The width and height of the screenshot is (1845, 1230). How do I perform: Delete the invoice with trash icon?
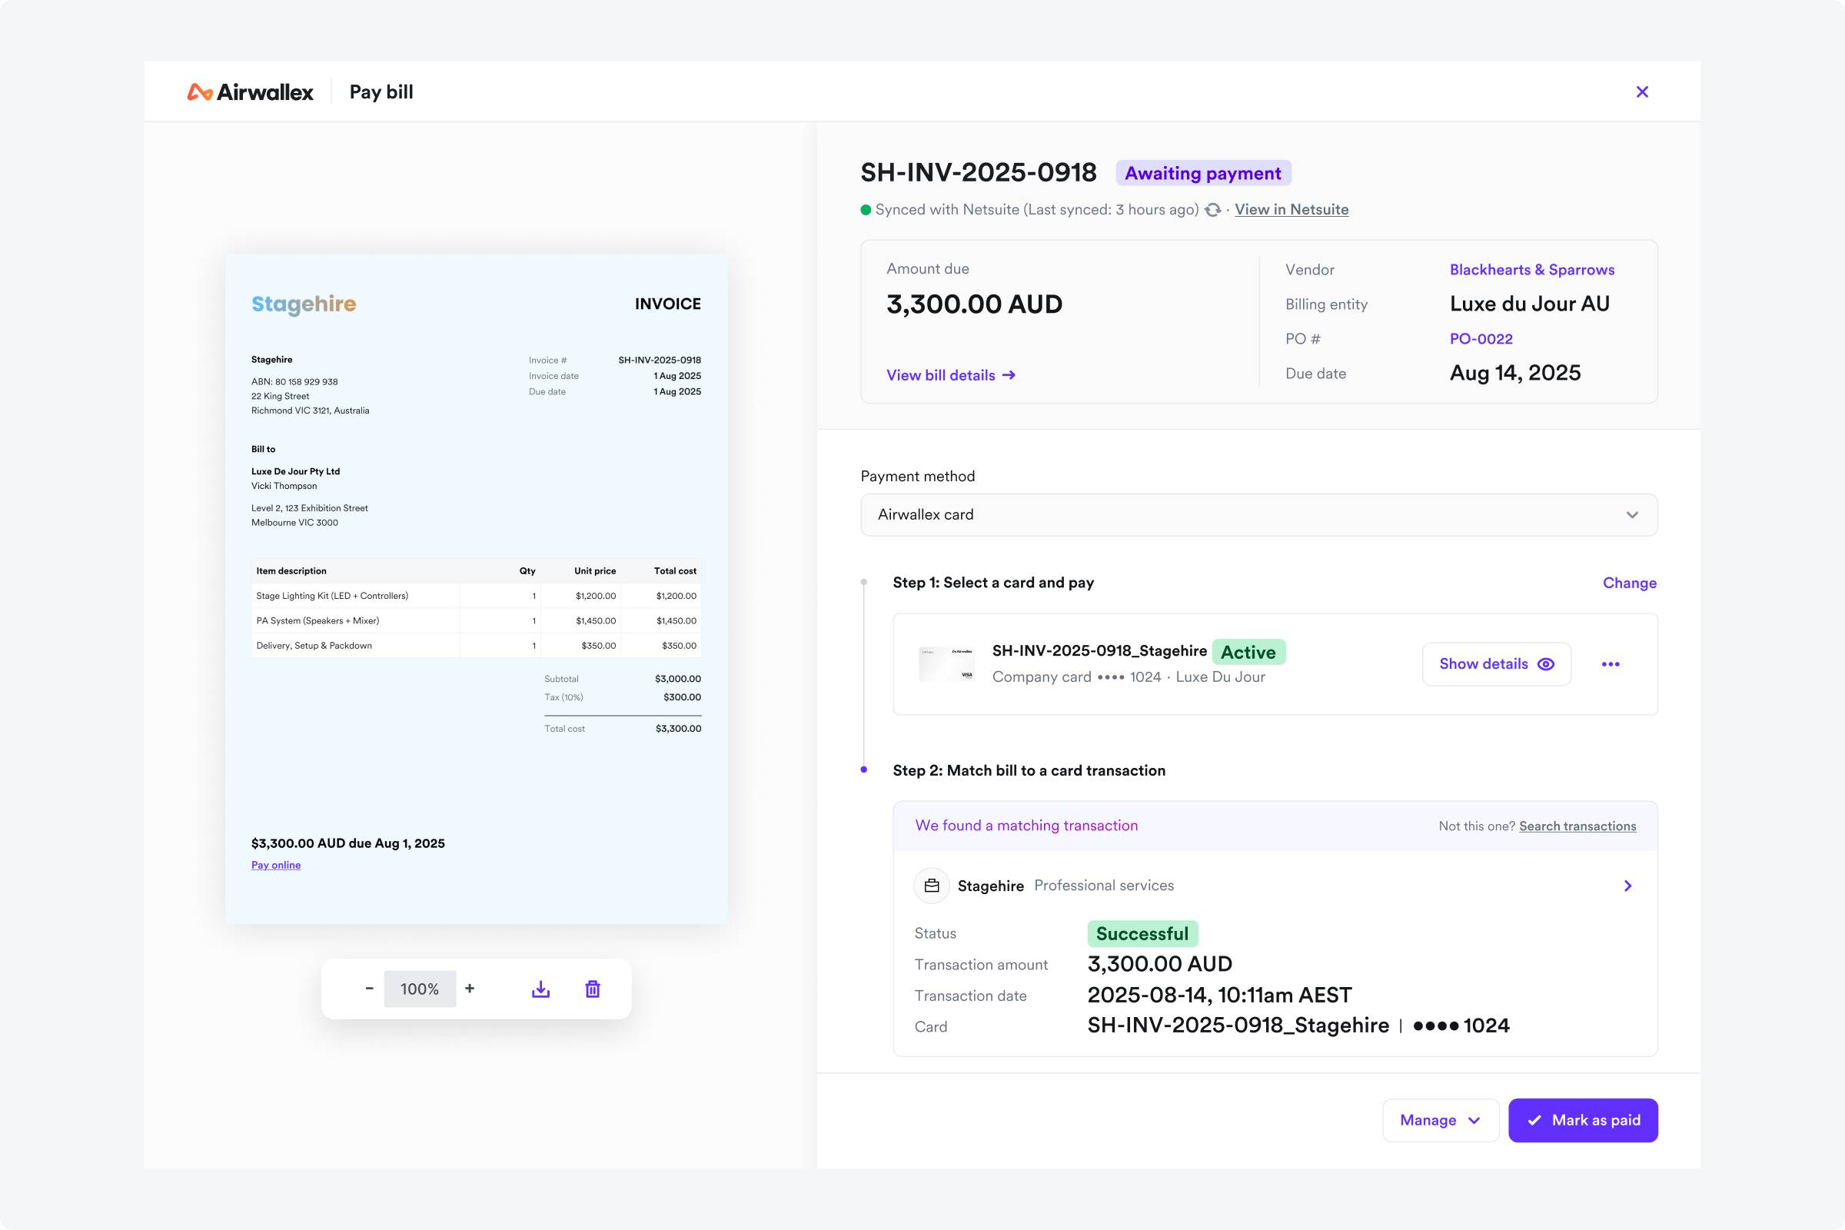coord(593,989)
